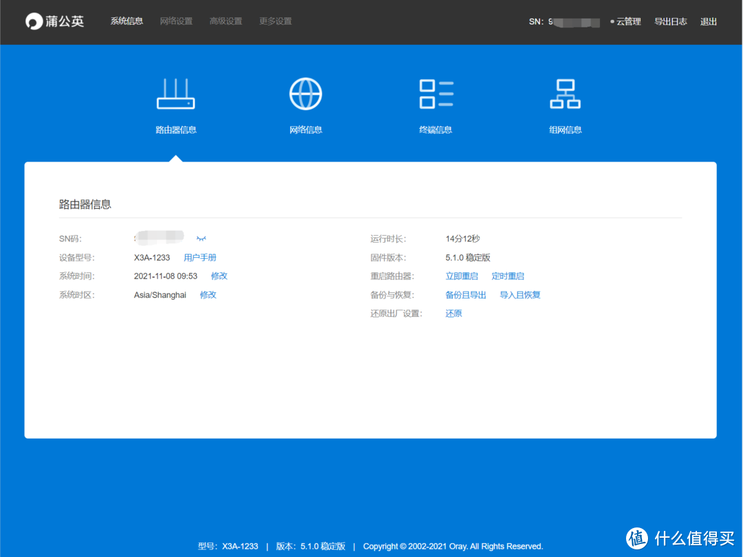Open the 系统信息 menu
743x557 pixels.
127,21
